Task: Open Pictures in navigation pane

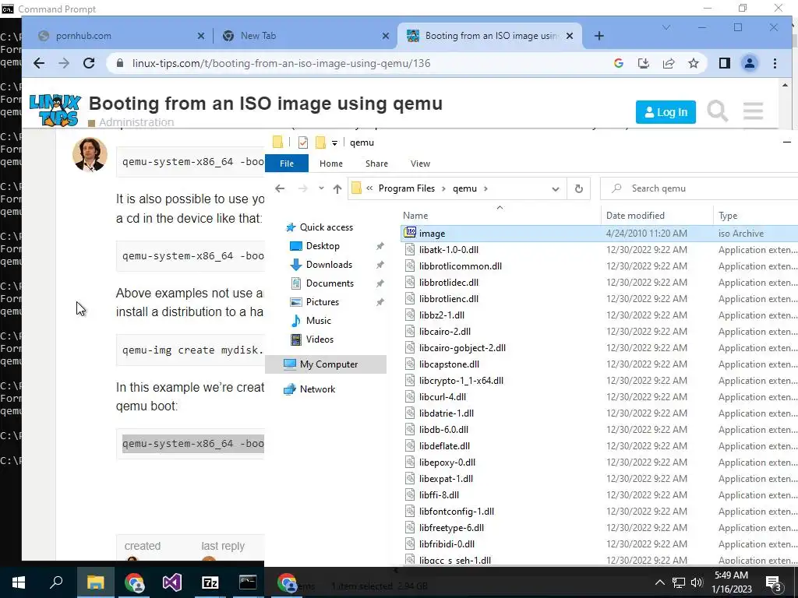Action: tap(322, 302)
